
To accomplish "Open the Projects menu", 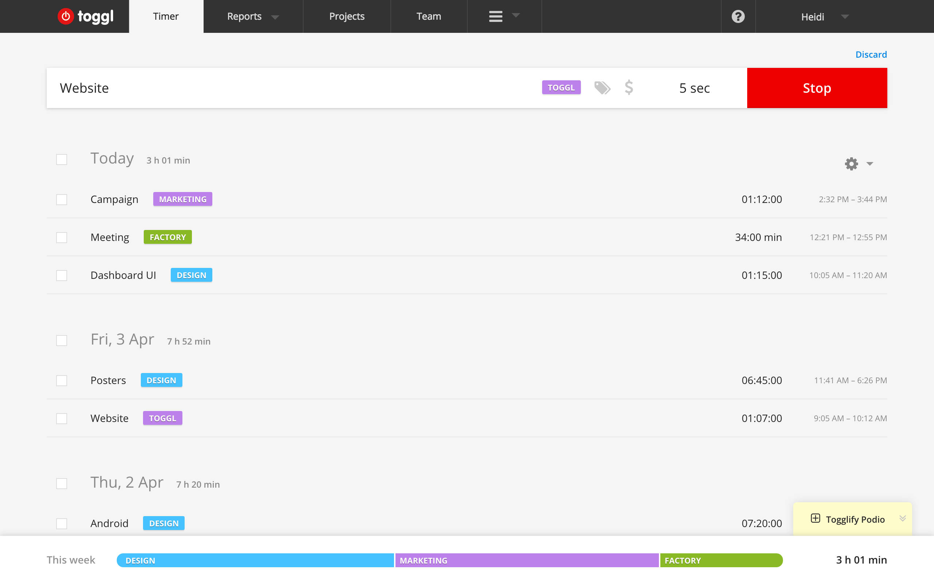I will coord(346,16).
